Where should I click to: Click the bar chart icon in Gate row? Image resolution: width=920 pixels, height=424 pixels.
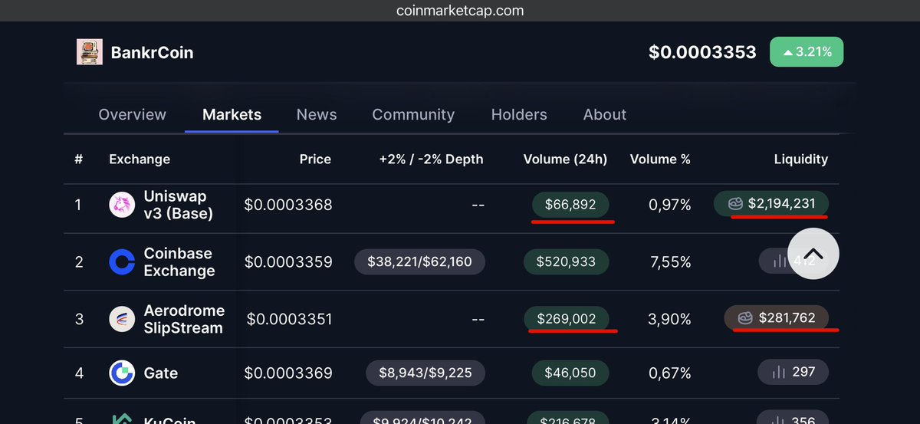[780, 373]
